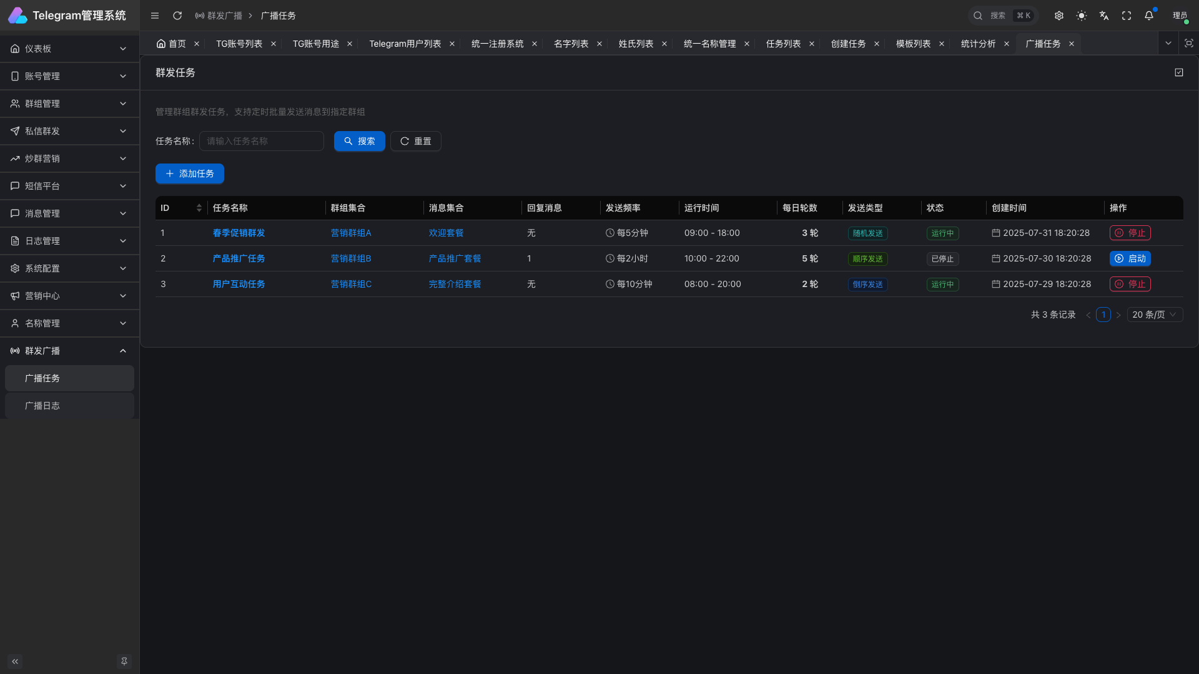
Task: Click the 添加任务 button
Action: point(190,173)
